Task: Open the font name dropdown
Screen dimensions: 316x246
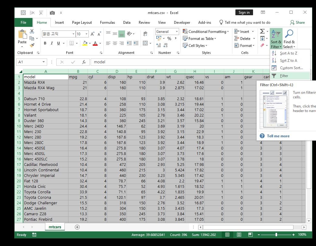Action: 73,34
